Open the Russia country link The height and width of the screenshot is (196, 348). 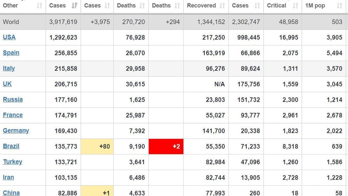(13, 99)
